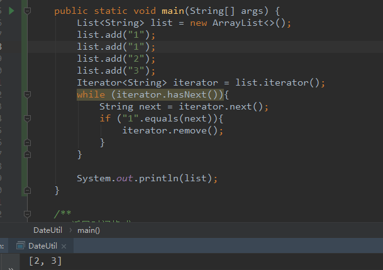This screenshot has height=270, width=383.
Task: Place cursor on iterator.remove() call
Action: [172, 131]
